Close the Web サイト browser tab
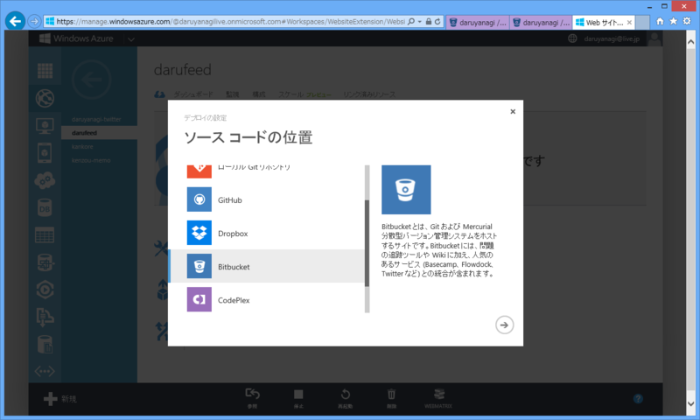The width and height of the screenshot is (700, 420). [629, 23]
